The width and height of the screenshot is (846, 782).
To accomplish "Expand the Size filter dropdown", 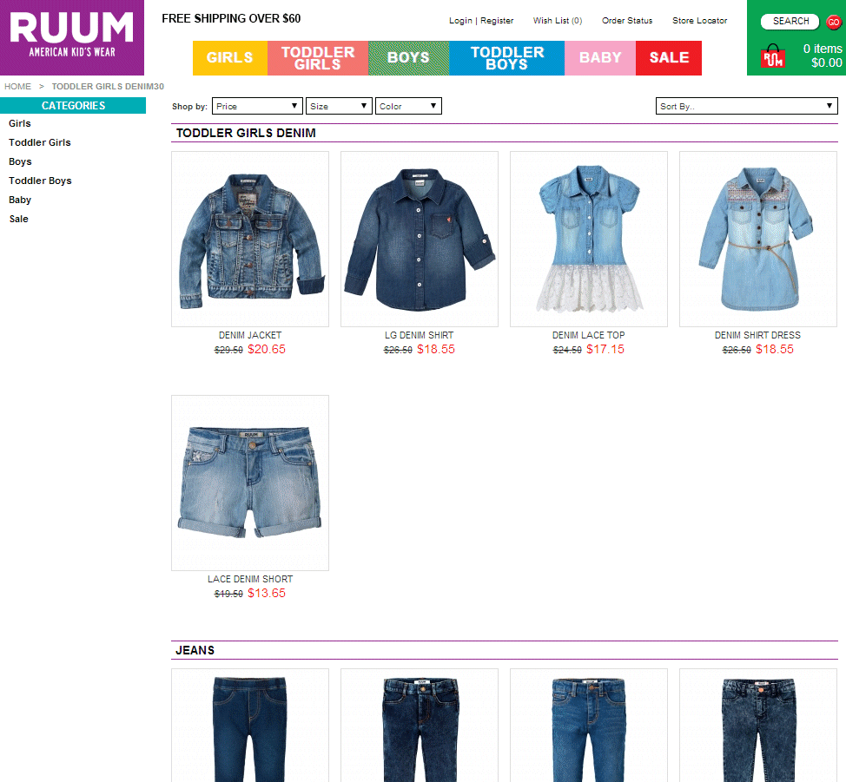I will (x=339, y=106).
